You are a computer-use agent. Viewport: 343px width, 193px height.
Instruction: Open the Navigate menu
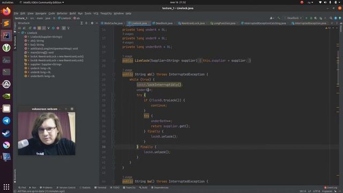pyautogui.click(x=41, y=13)
